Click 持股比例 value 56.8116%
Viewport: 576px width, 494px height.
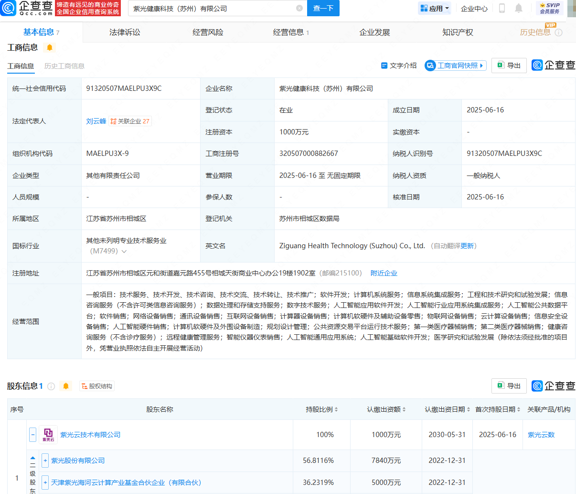click(318, 461)
